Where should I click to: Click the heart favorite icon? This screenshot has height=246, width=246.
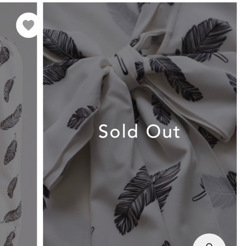tap(28, 25)
